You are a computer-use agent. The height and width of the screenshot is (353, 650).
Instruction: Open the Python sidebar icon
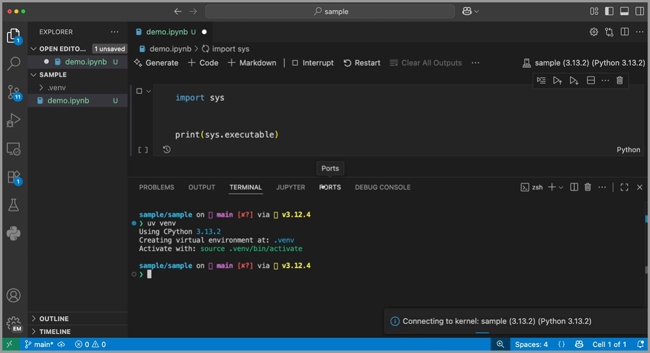[13, 233]
